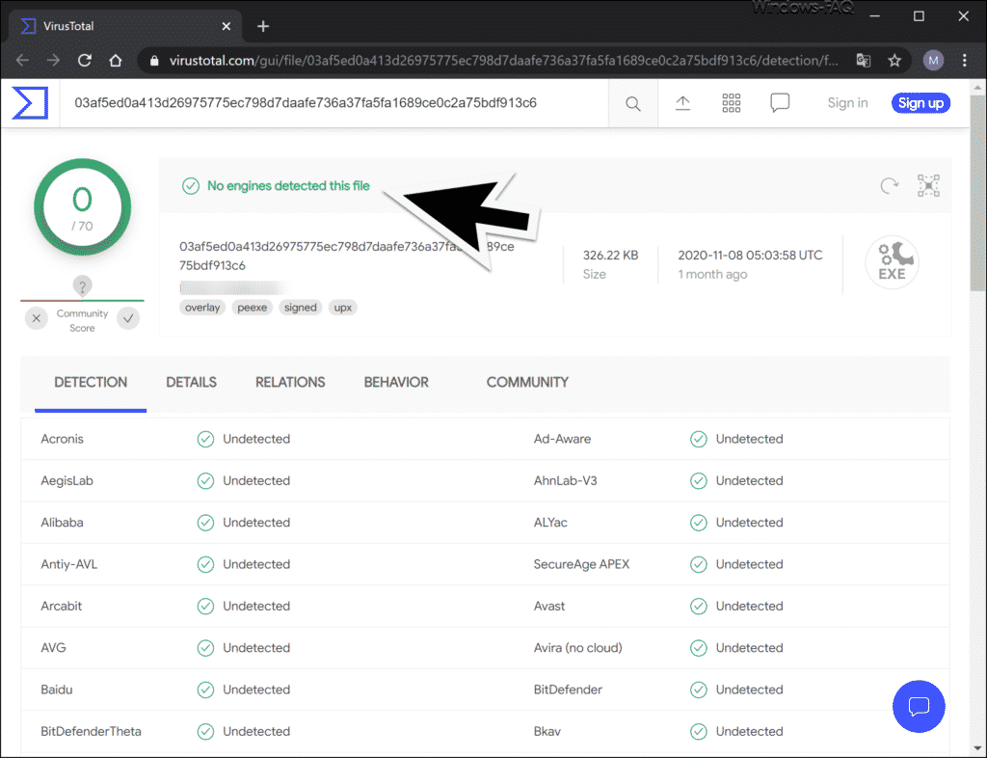Click the Avira (no cloud) engine name
Viewport: 987px width, 758px height.
click(x=578, y=648)
